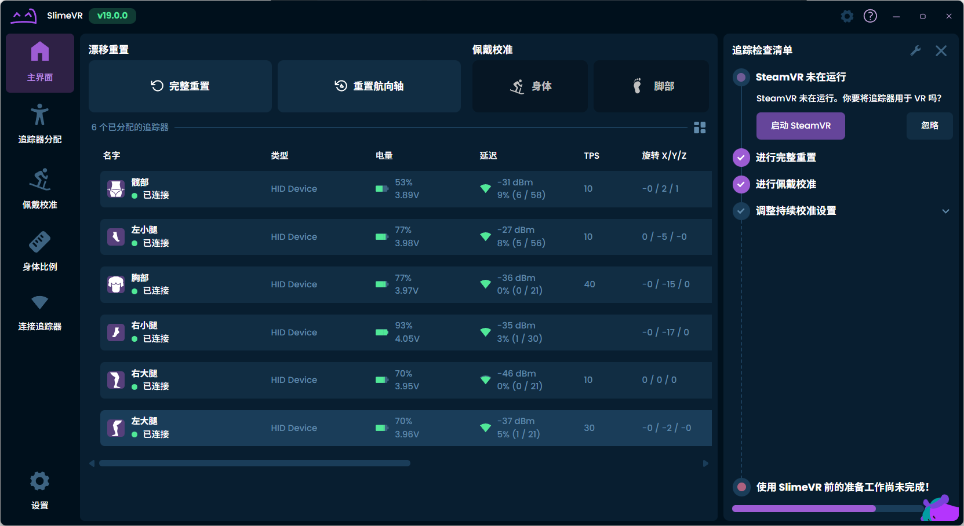Click battery icon of 髋部 tracker
This screenshot has width=964, height=526.
(x=381, y=189)
